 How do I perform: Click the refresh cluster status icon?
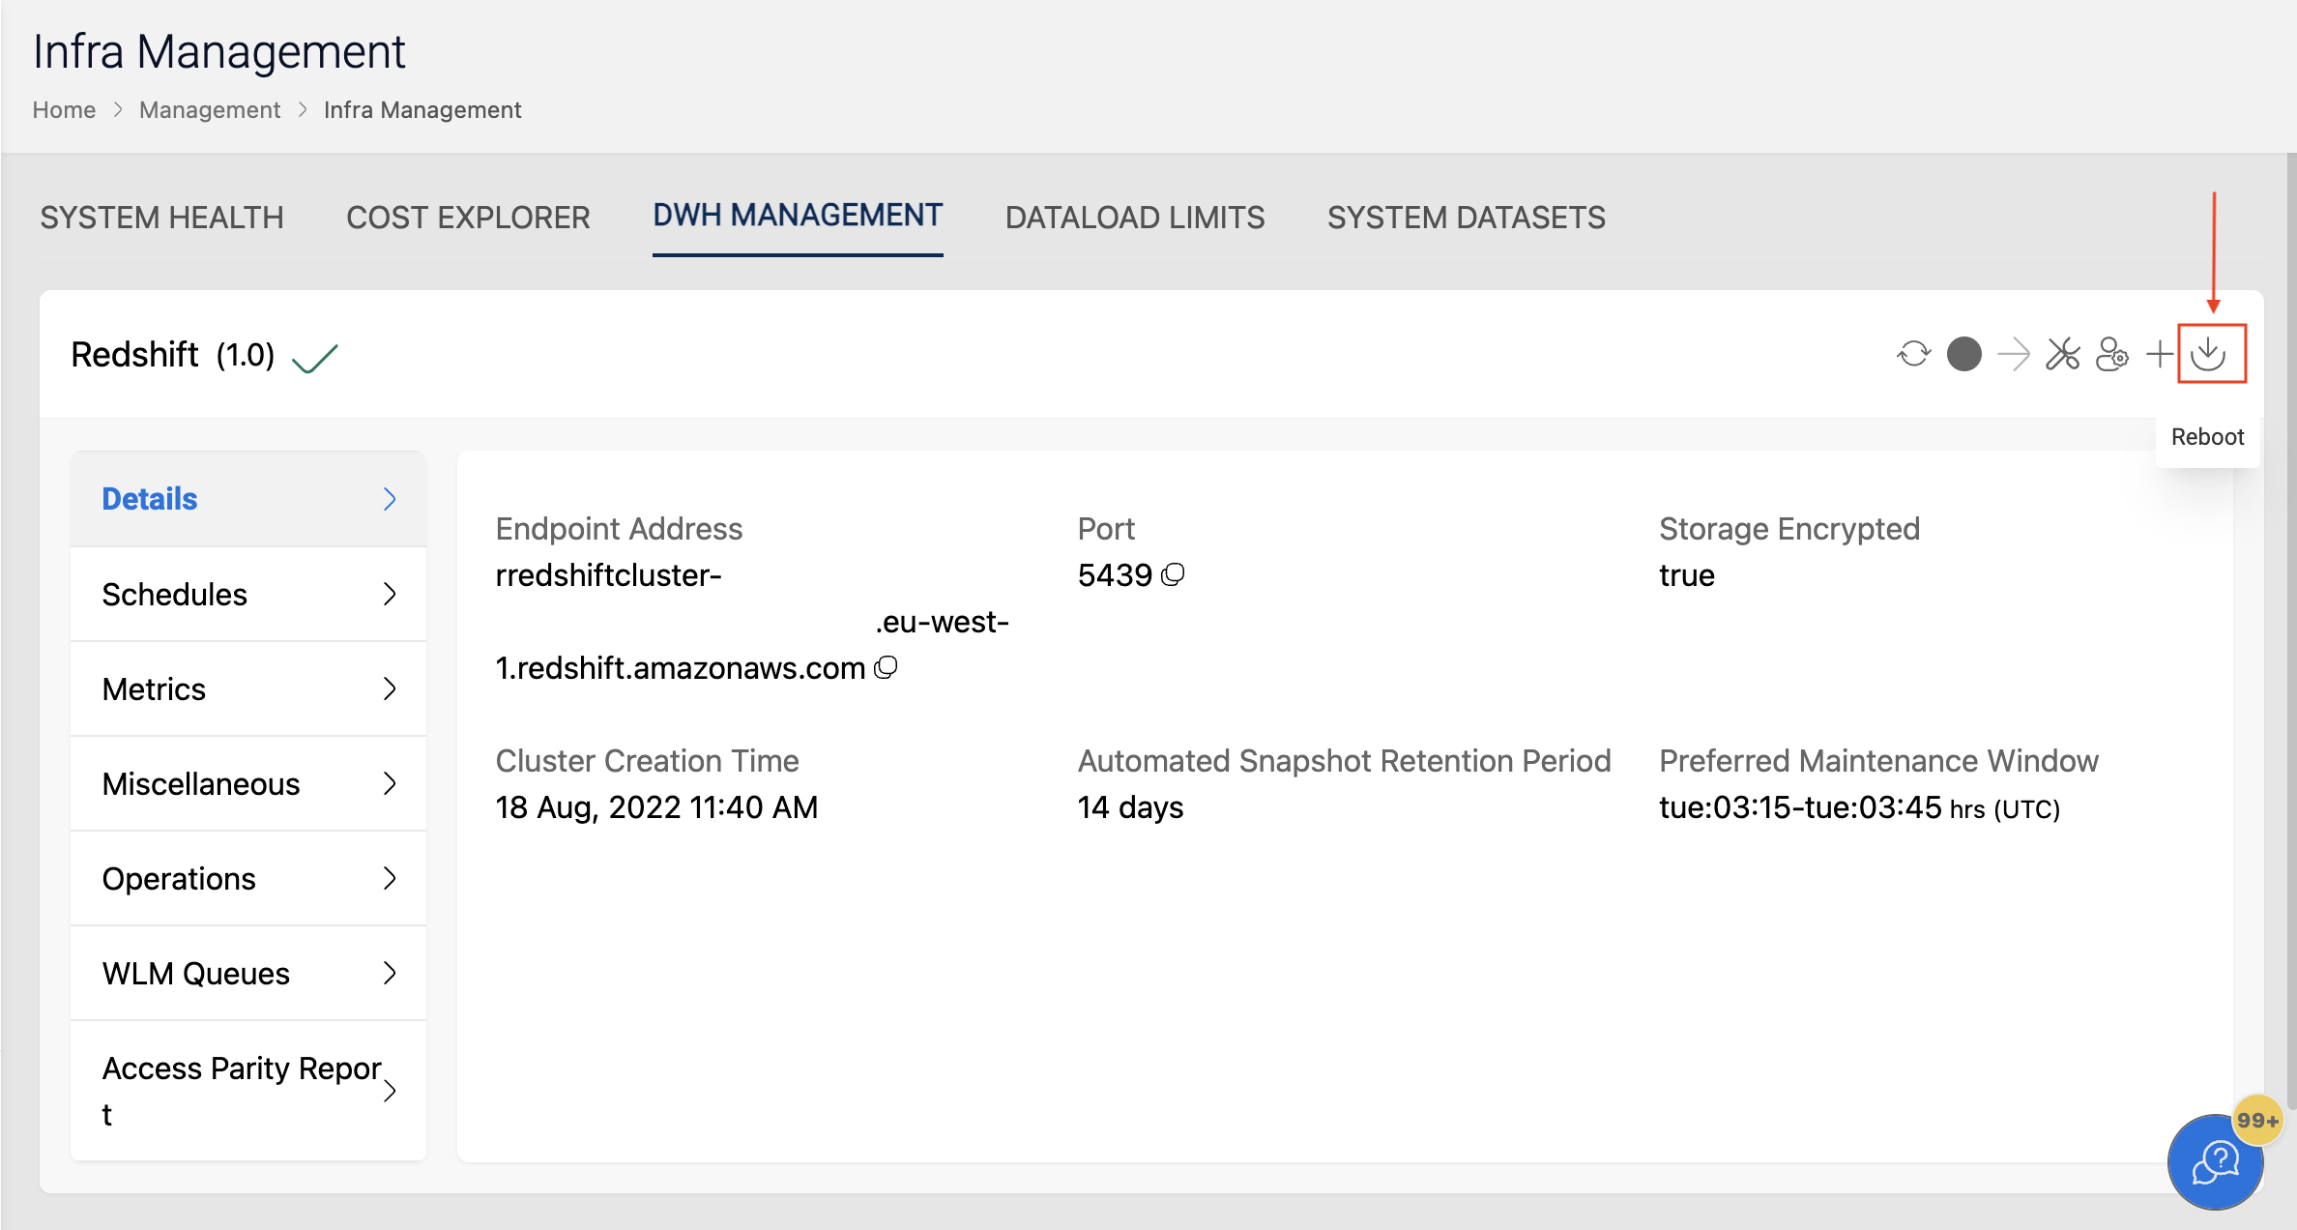tap(1913, 354)
